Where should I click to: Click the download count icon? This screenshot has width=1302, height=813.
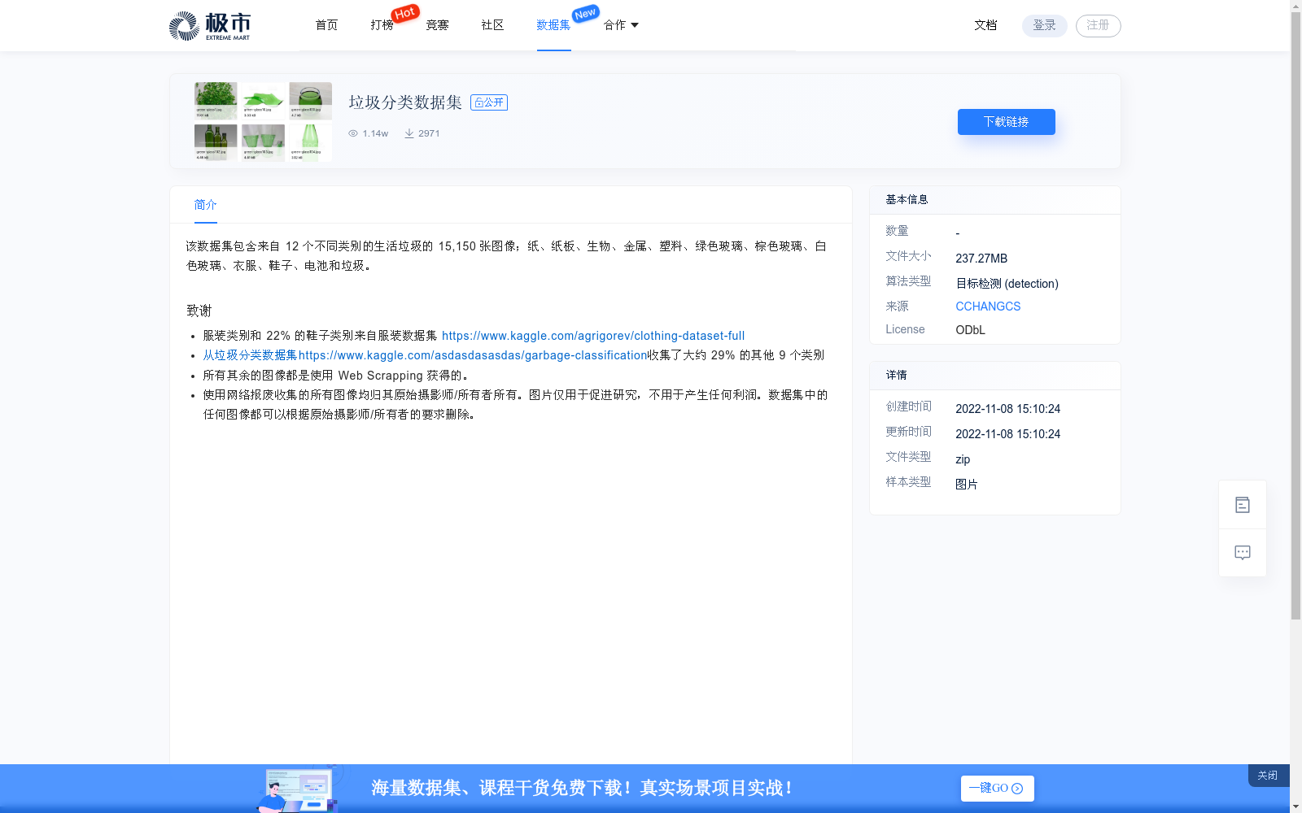[x=409, y=133]
